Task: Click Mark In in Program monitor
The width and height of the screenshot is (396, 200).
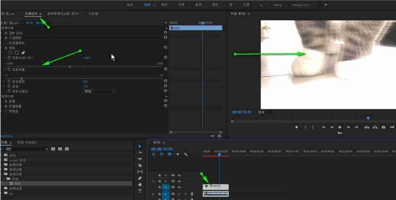Action: (305, 127)
